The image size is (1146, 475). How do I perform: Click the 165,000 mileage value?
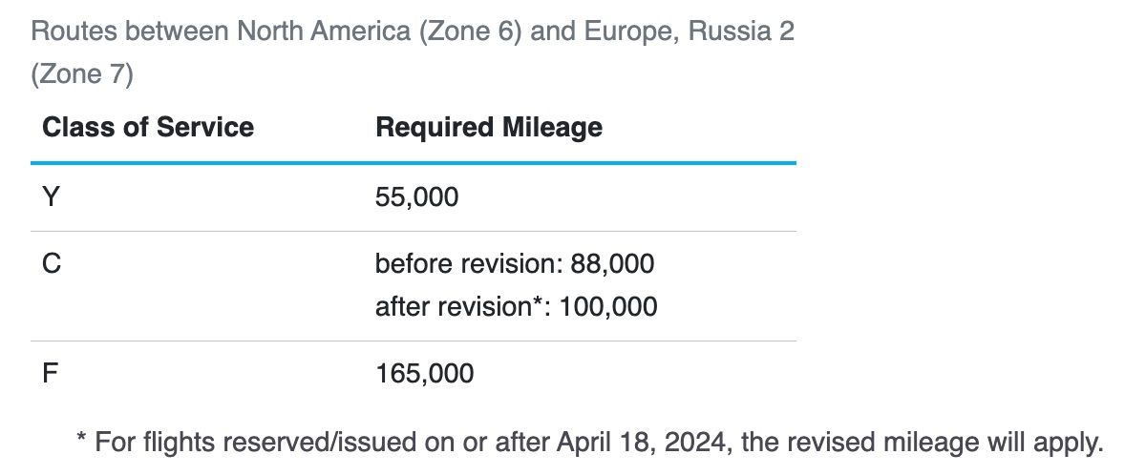pos(425,373)
